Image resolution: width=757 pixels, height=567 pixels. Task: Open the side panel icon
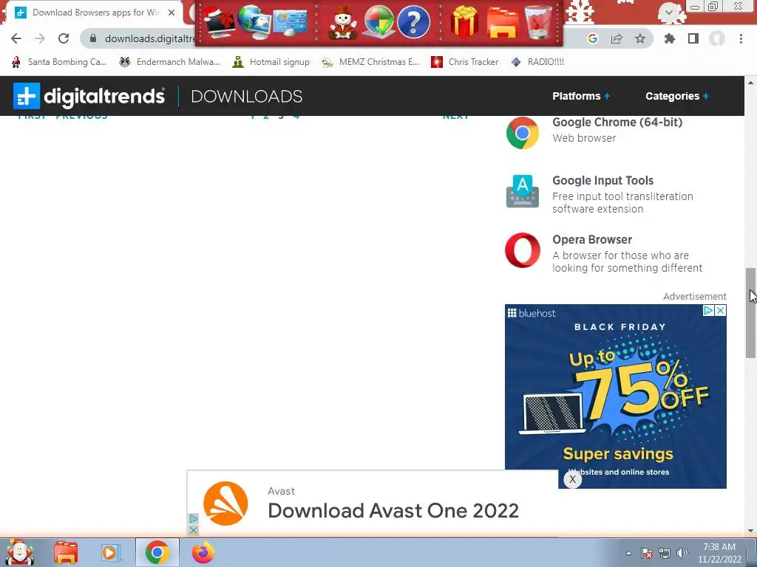point(693,38)
